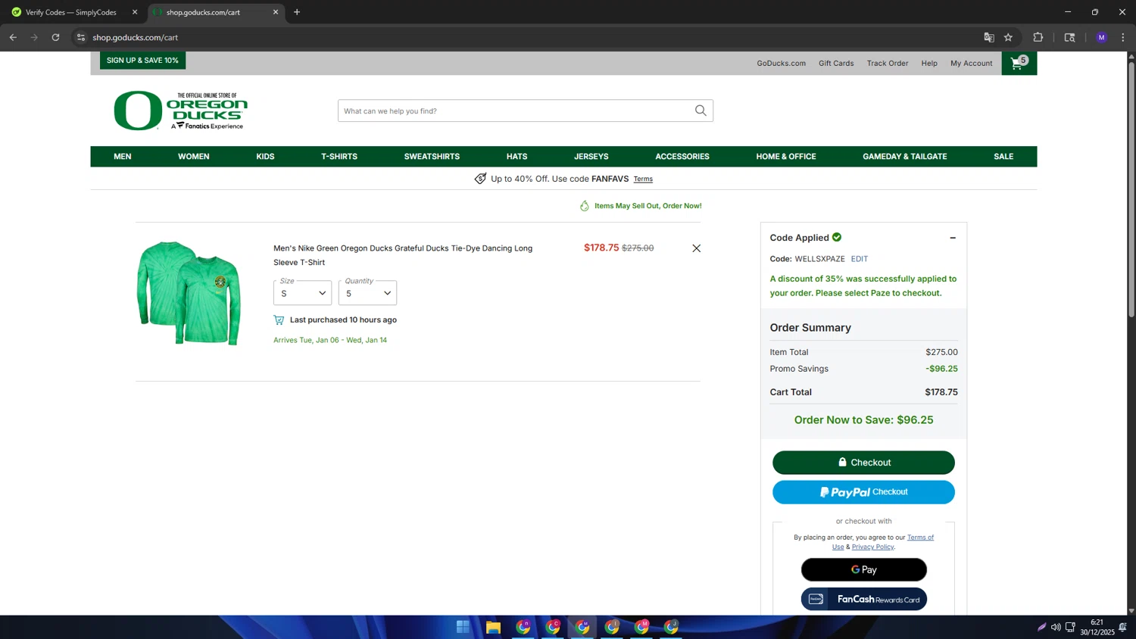Click the Oregon Ducks logo
Screen dimensions: 1136x639
[x=180, y=111]
